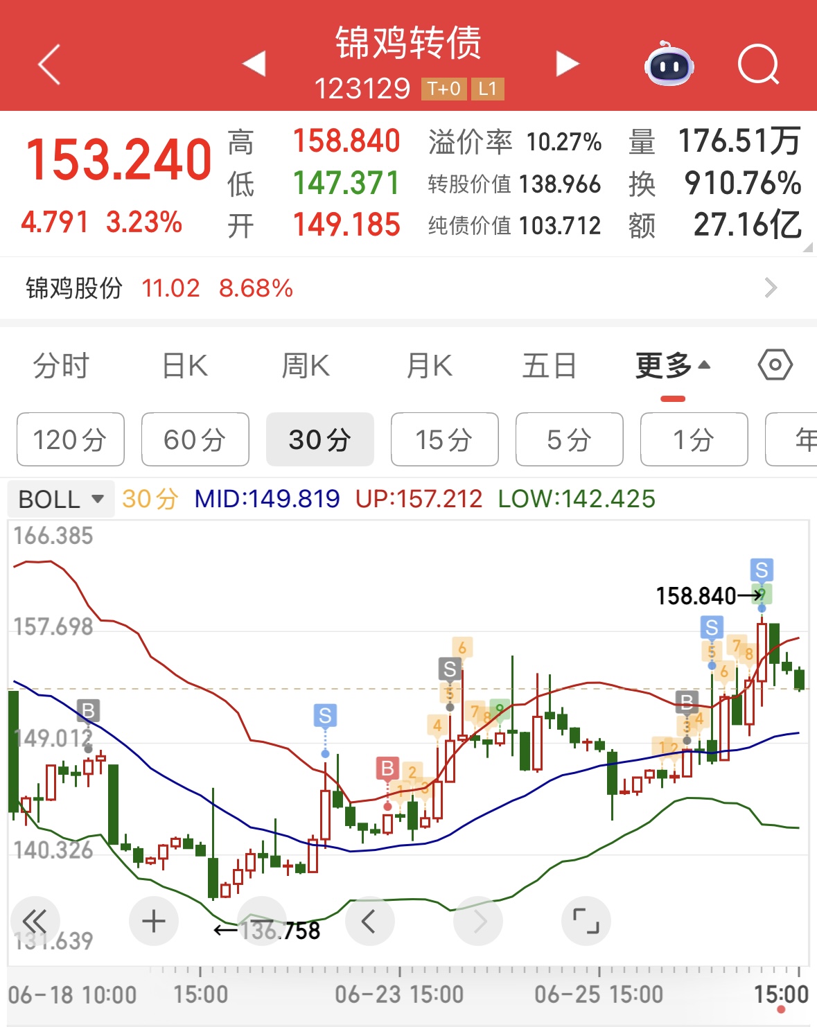Viewport: 817px width, 1027px height.
Task: Switch to next security with right triangle
Action: click(567, 64)
